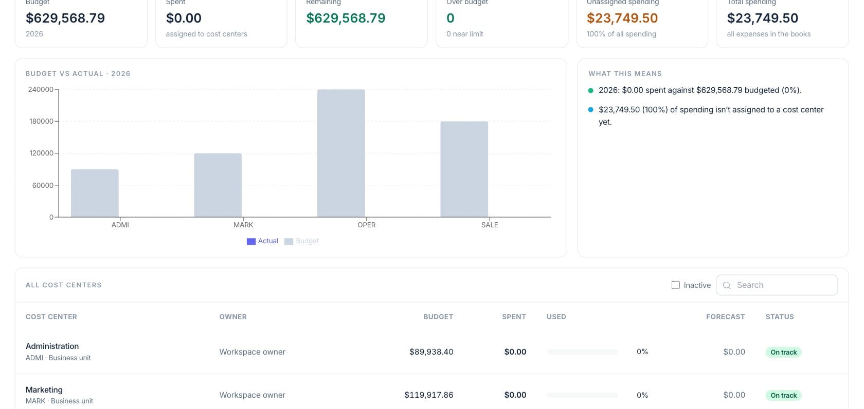Click Marketing's On track status badge

click(x=783, y=395)
